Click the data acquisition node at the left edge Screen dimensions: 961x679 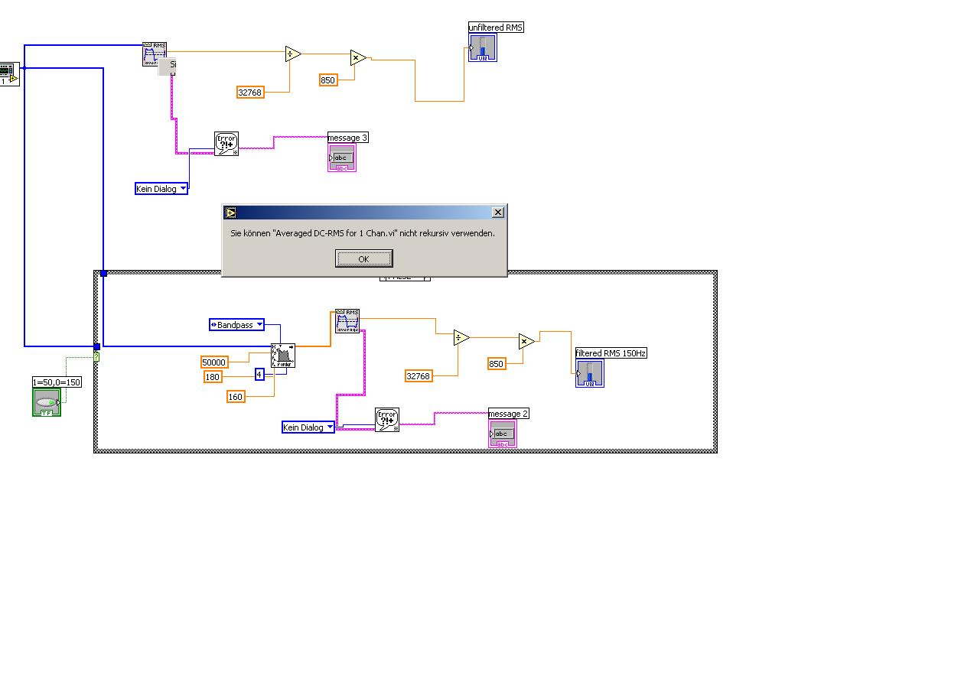[9, 73]
